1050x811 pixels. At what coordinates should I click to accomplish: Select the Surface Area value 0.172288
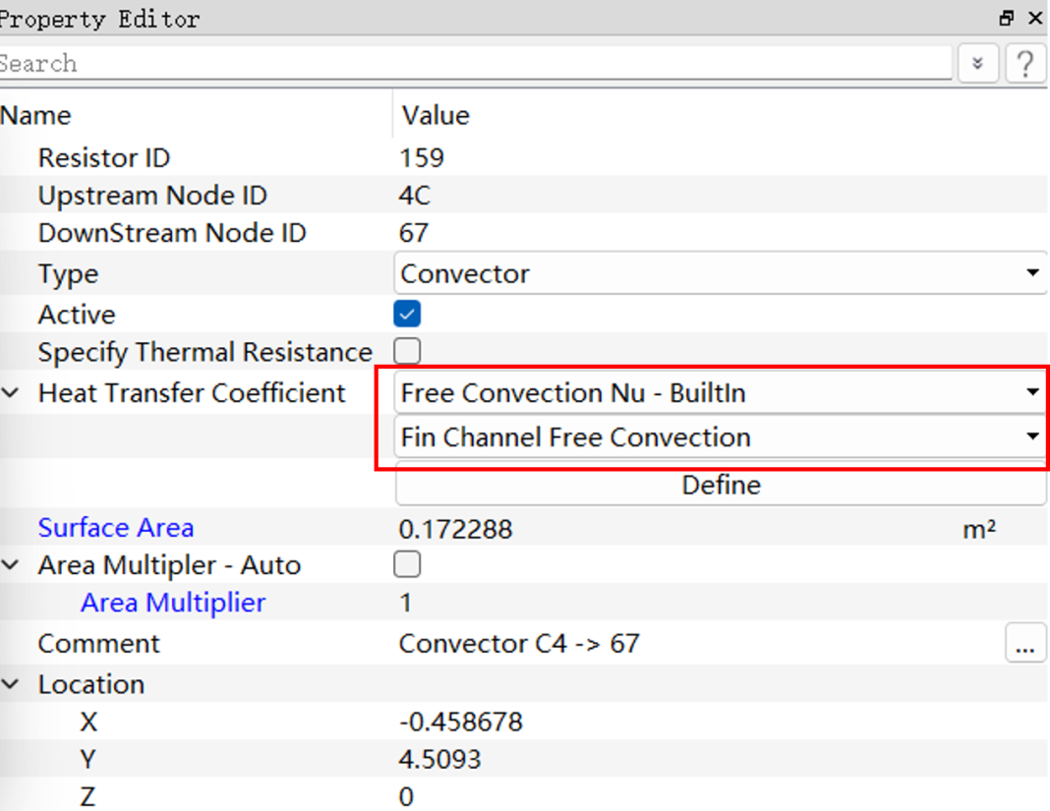tap(455, 529)
